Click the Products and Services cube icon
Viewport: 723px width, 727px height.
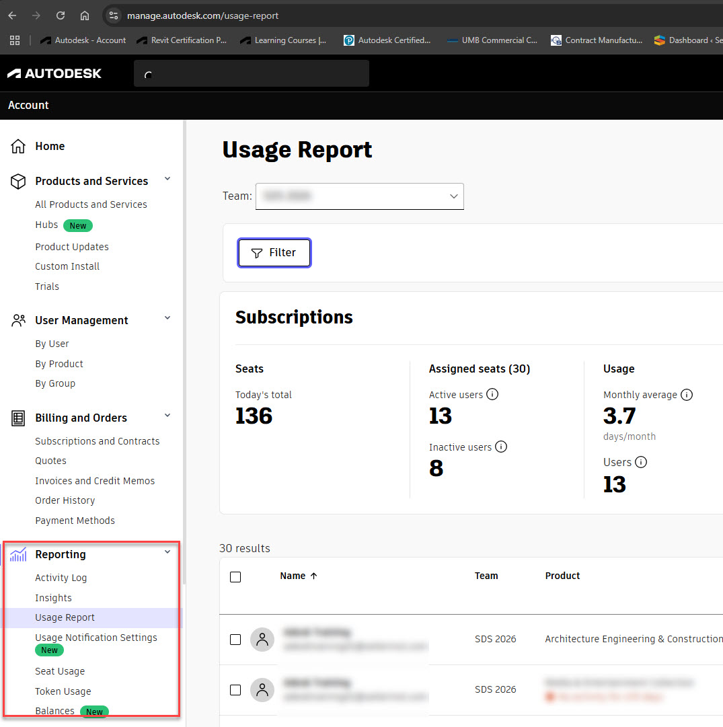pos(18,182)
